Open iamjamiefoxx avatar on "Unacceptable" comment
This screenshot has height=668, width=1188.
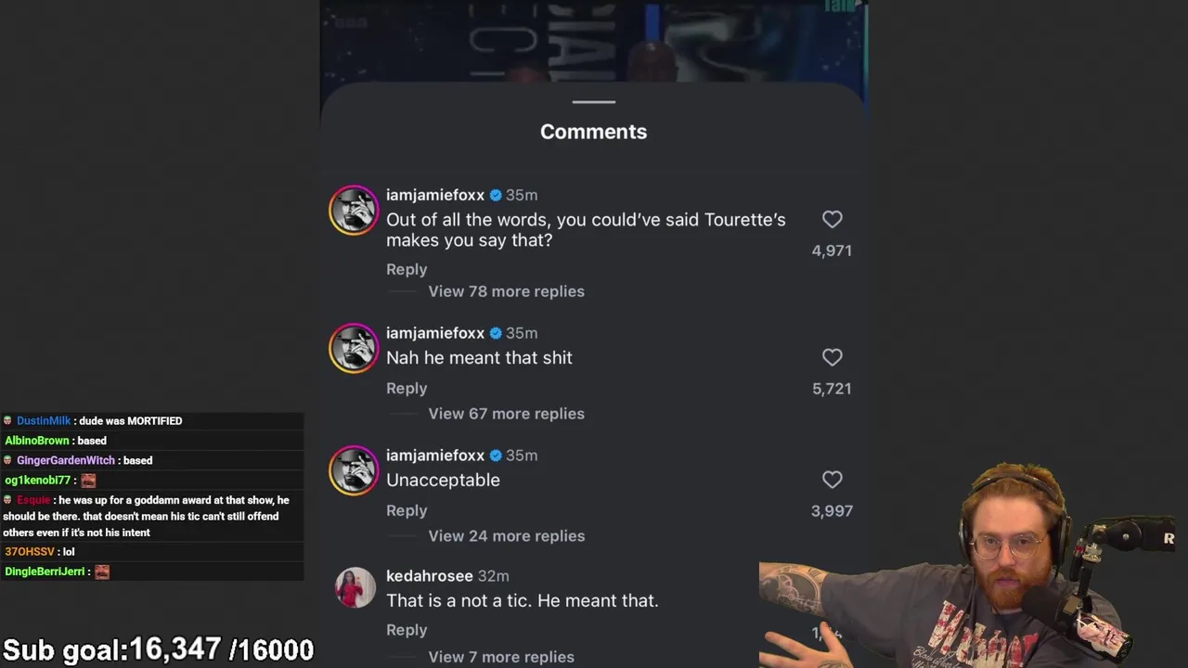pyautogui.click(x=354, y=470)
